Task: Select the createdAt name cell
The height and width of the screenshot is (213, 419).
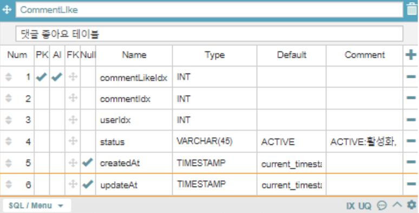Action: click(134, 163)
